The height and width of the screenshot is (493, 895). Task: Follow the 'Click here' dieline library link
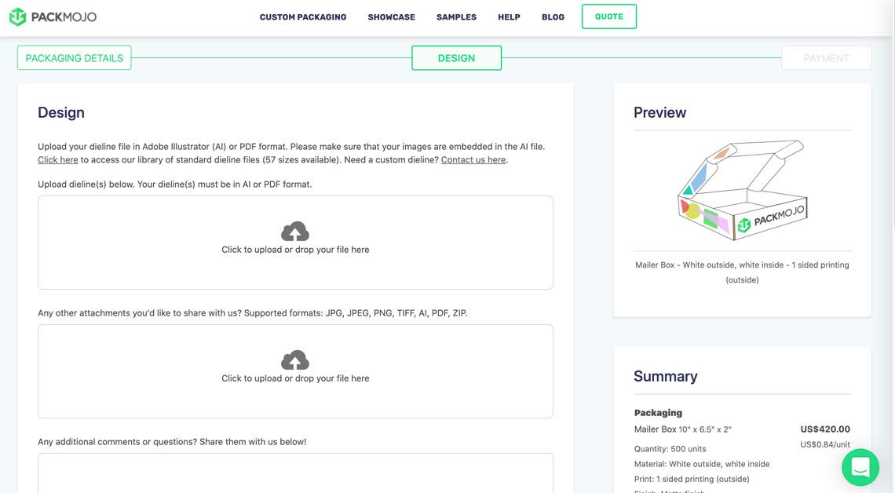pos(57,160)
